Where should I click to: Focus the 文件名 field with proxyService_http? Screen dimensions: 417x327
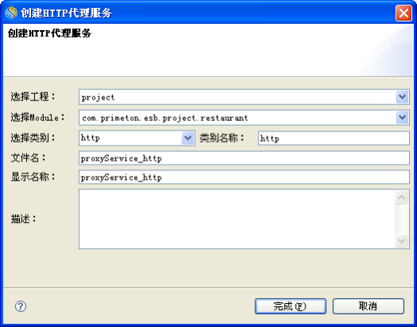tap(244, 158)
